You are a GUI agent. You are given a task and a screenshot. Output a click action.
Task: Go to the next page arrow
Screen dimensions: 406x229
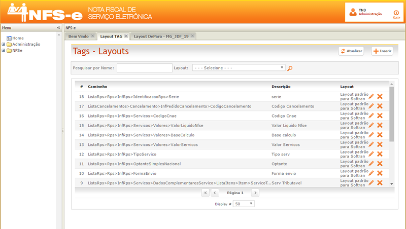(x=255, y=193)
